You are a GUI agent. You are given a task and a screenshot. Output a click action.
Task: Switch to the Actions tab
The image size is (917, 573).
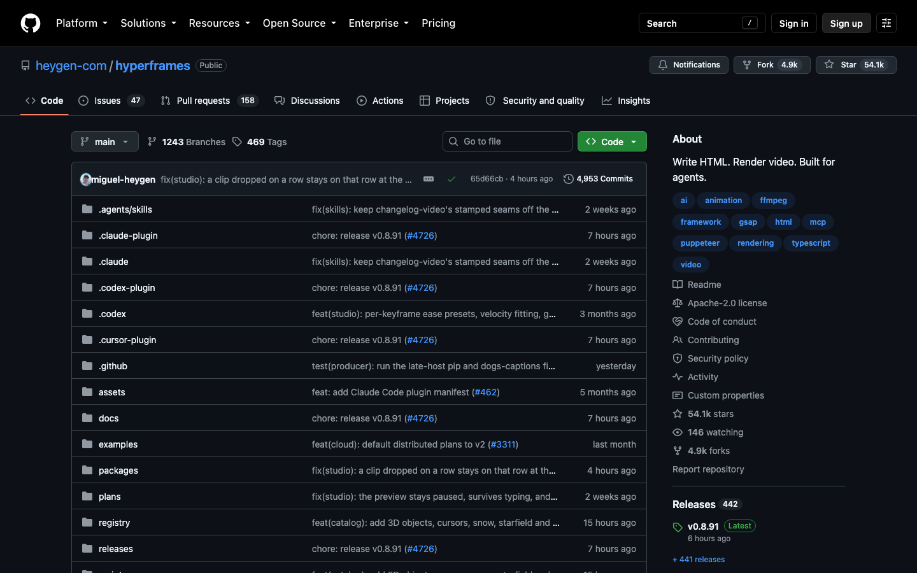pyautogui.click(x=380, y=101)
